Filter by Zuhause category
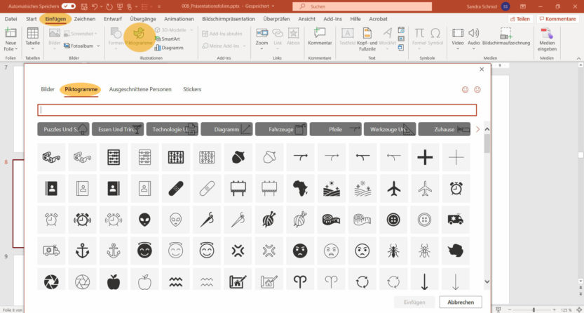 444,129
